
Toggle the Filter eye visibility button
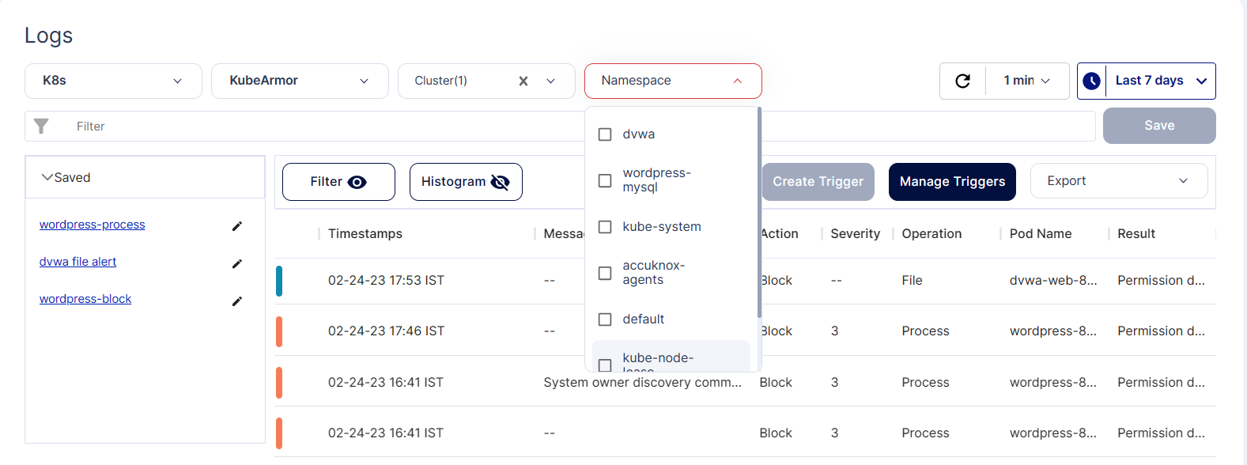pos(338,182)
